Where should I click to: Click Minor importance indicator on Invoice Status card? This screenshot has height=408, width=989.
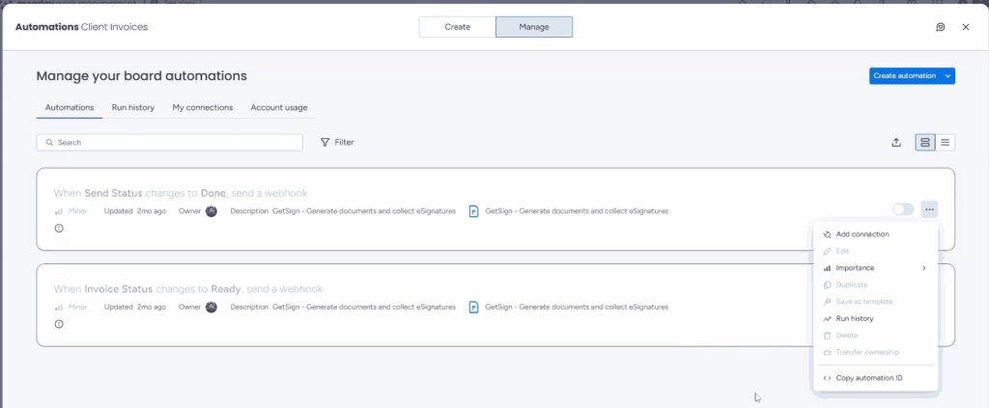[x=71, y=308]
